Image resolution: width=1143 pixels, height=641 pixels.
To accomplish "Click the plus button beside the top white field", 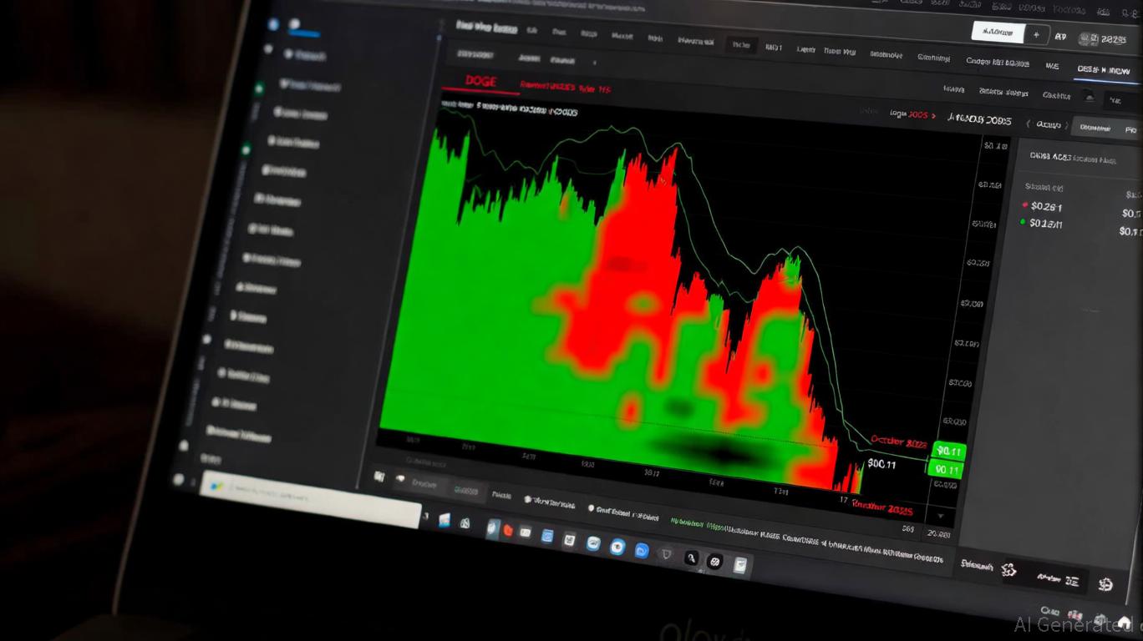I will click(x=1036, y=35).
